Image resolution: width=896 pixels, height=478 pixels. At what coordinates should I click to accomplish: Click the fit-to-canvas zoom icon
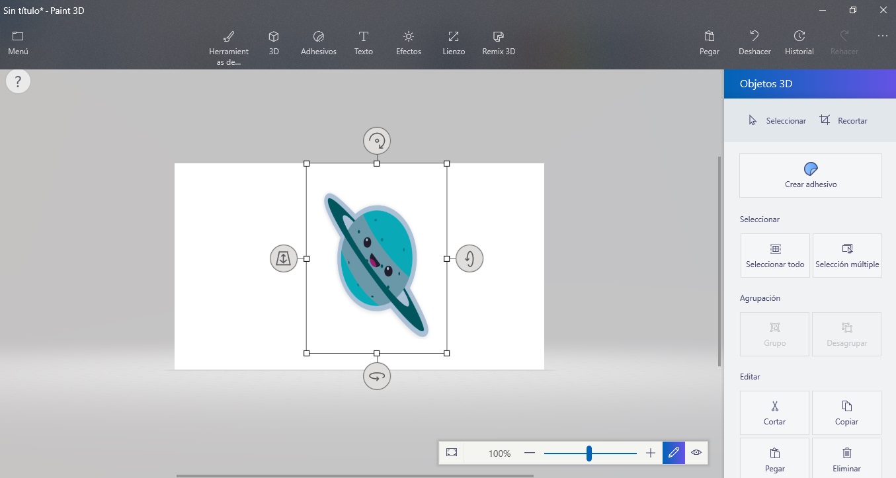point(452,453)
